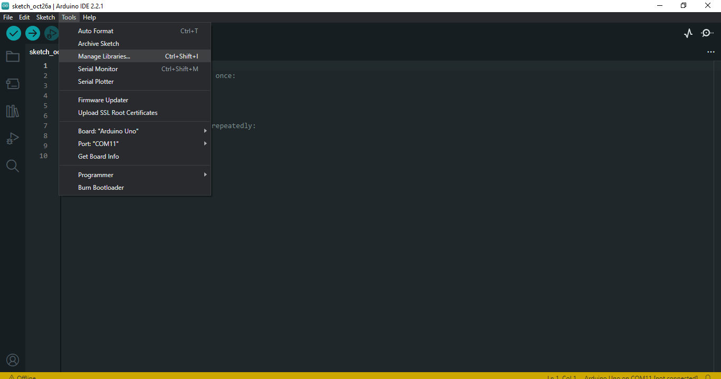Open the more actions ellipsis above the editor
Image resolution: width=721 pixels, height=379 pixels.
tap(711, 52)
